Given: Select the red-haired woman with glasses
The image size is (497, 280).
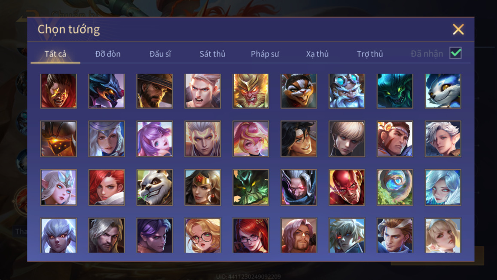Looking at the screenshot, I should [251, 235].
